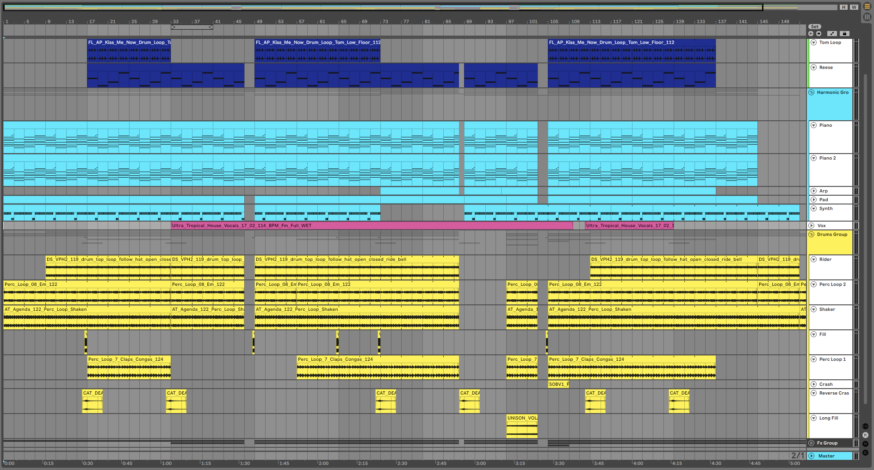This screenshot has width=874, height=470.
Task: Select the Reverse Crash track name
Action: [x=834, y=393]
